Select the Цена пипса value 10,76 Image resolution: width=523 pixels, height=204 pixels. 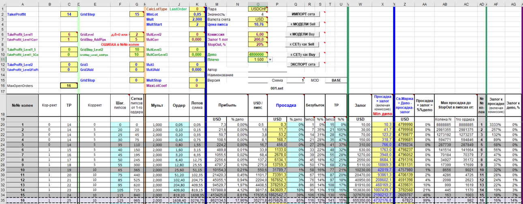pos(258,24)
